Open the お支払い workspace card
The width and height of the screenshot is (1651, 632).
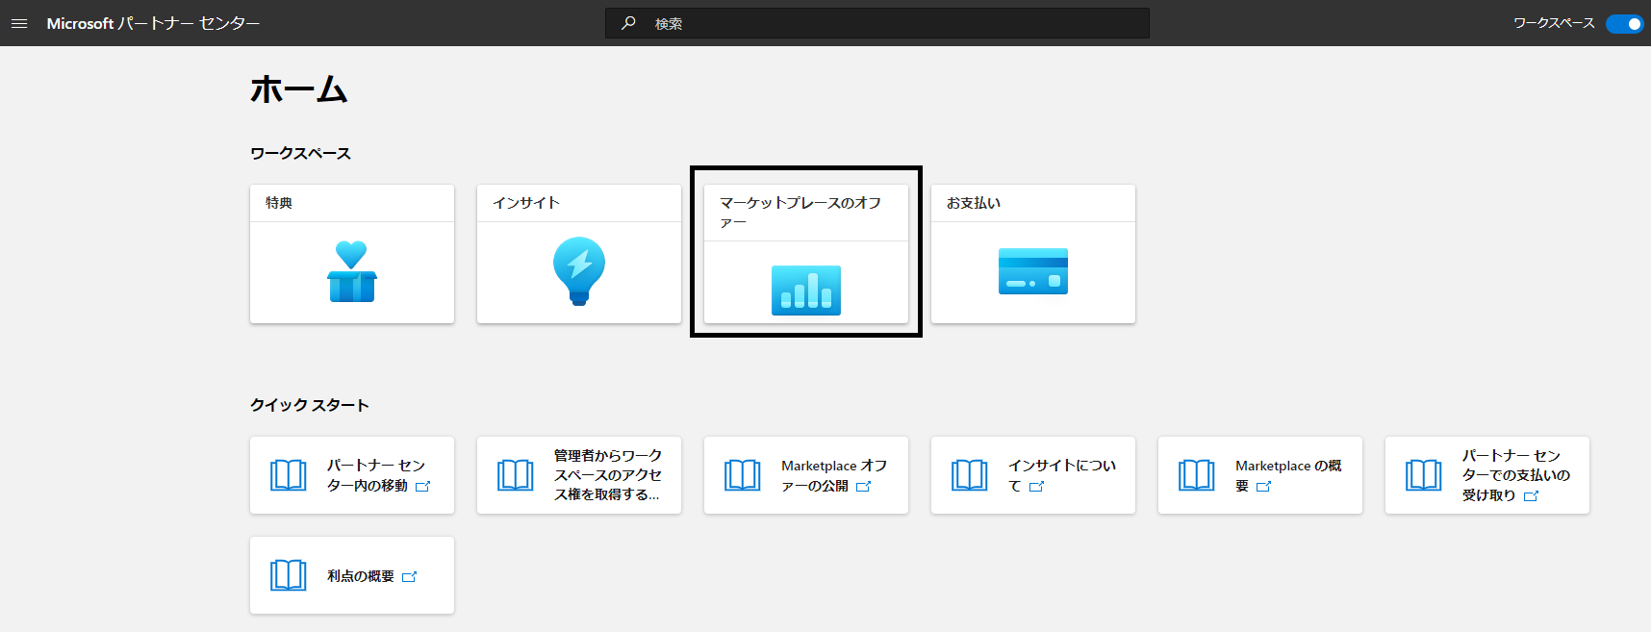pos(1033,254)
